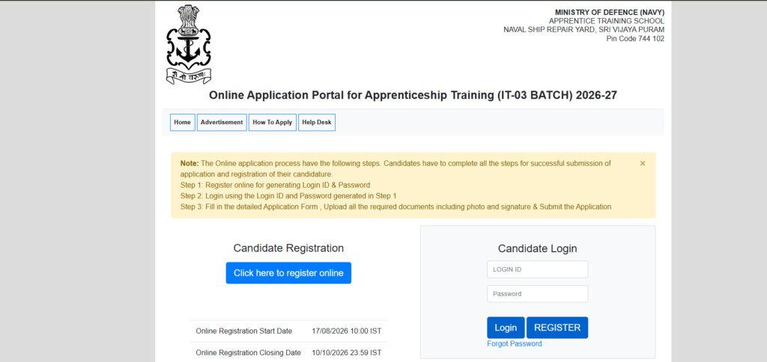Click the Online Application Portal title heading
This screenshot has height=362, width=767.
coord(413,95)
